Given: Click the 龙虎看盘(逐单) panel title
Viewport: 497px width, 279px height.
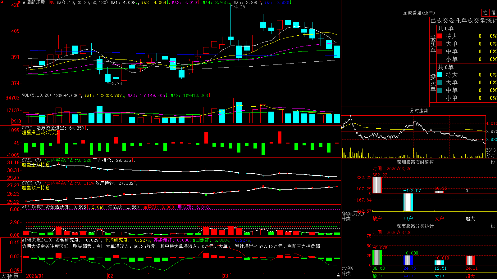Looking at the screenshot, I should coord(419,13).
